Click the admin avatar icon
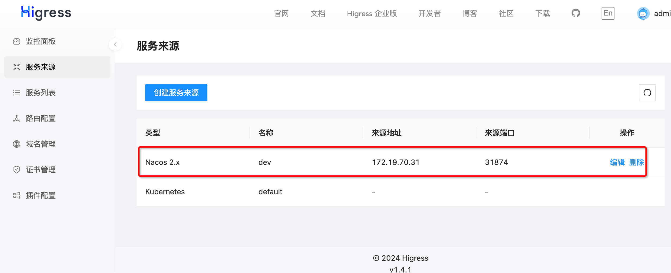 643,13
